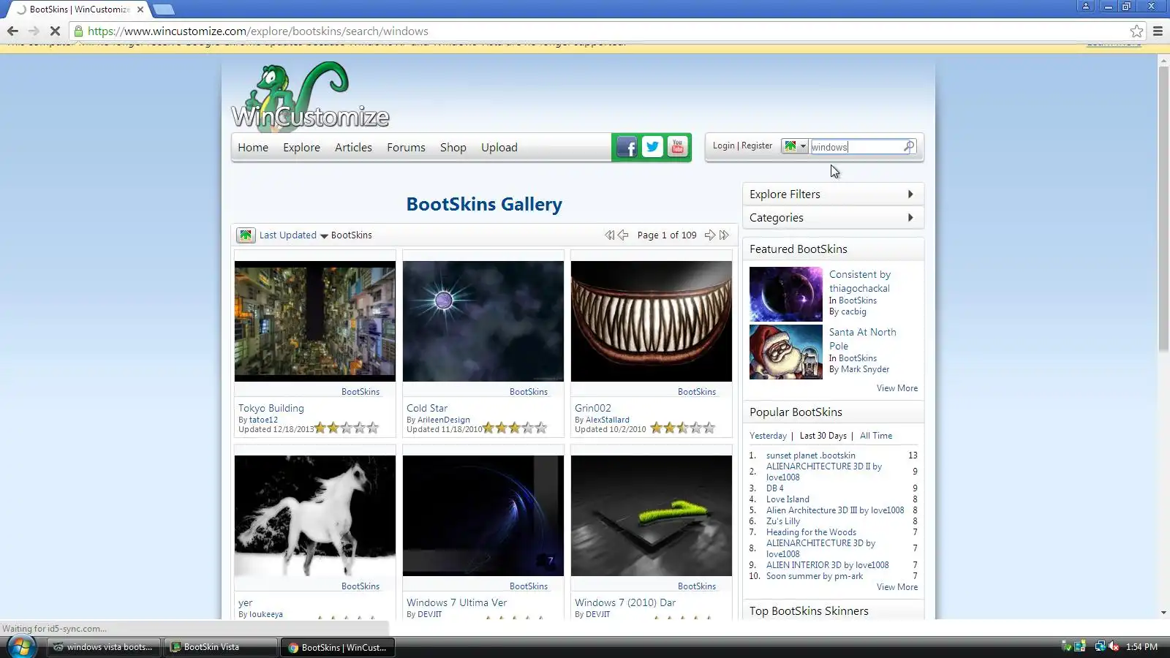This screenshot has height=658, width=1170.
Task: Open the new tab button
Action: tap(163, 10)
